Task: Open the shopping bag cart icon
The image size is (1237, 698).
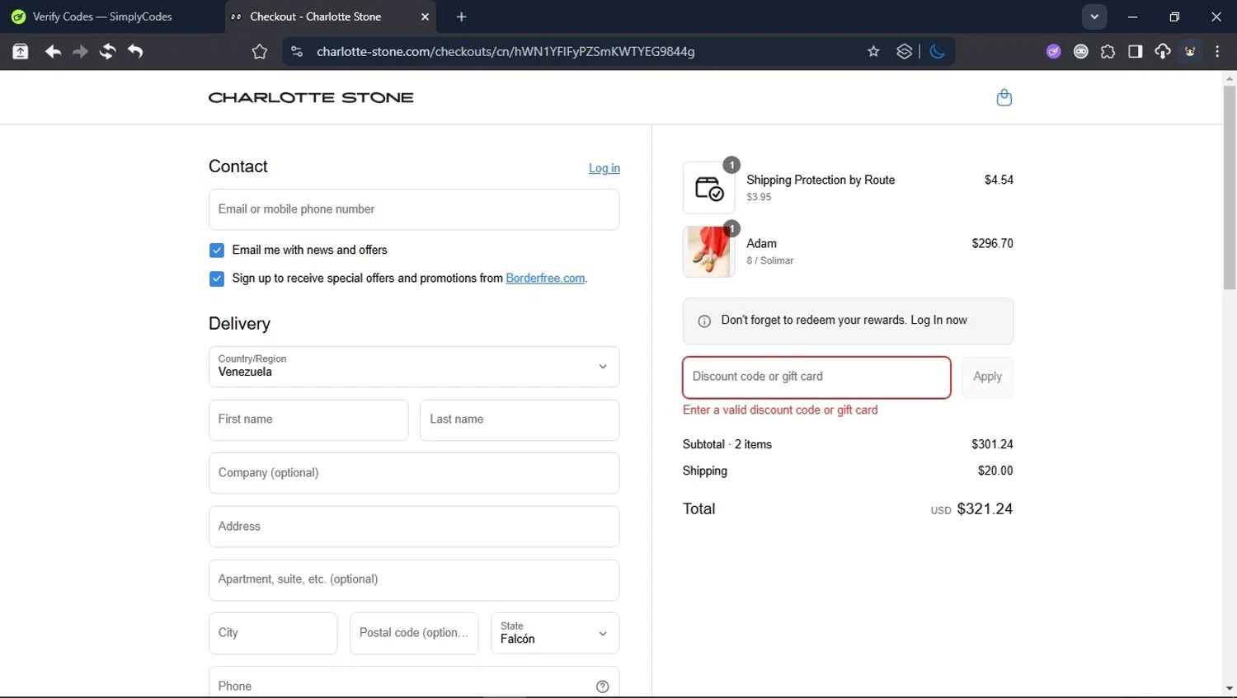Action: point(1004,97)
